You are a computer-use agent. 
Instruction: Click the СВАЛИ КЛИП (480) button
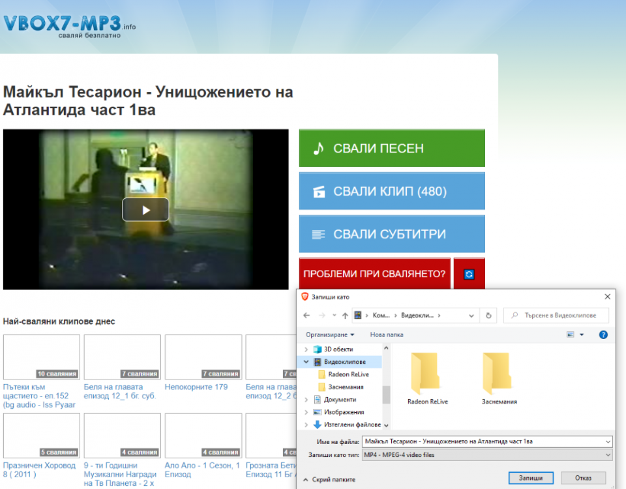coord(392,191)
